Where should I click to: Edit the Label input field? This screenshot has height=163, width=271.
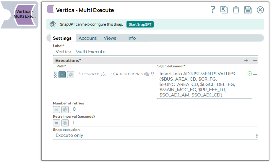pyautogui.click(x=155, y=52)
